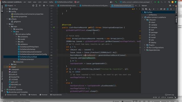Viewport: 182px width, 102px height.
Task: Open worker.properties file
Action: [20, 16]
